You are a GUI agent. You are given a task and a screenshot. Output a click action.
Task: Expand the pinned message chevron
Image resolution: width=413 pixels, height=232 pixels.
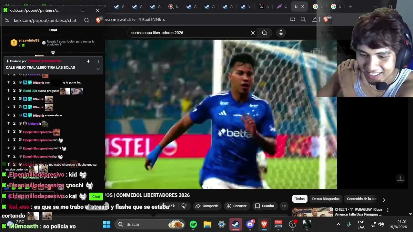click(98, 69)
